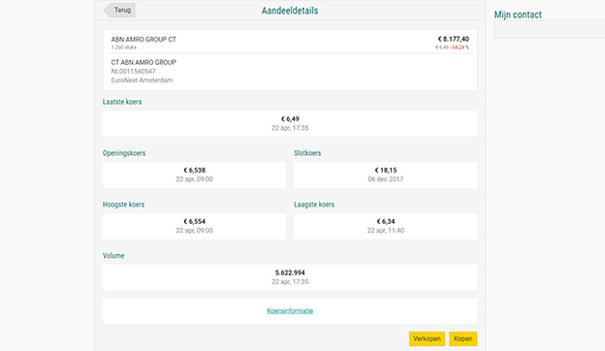The height and width of the screenshot is (351, 605).
Task: Click the Kopen button
Action: [463, 338]
